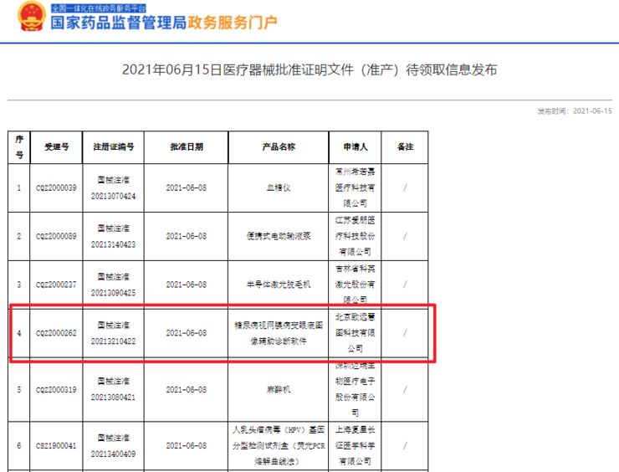Image resolution: width=619 pixels, height=472 pixels.
Task: Click registration number 20213140423
Action: (113, 245)
